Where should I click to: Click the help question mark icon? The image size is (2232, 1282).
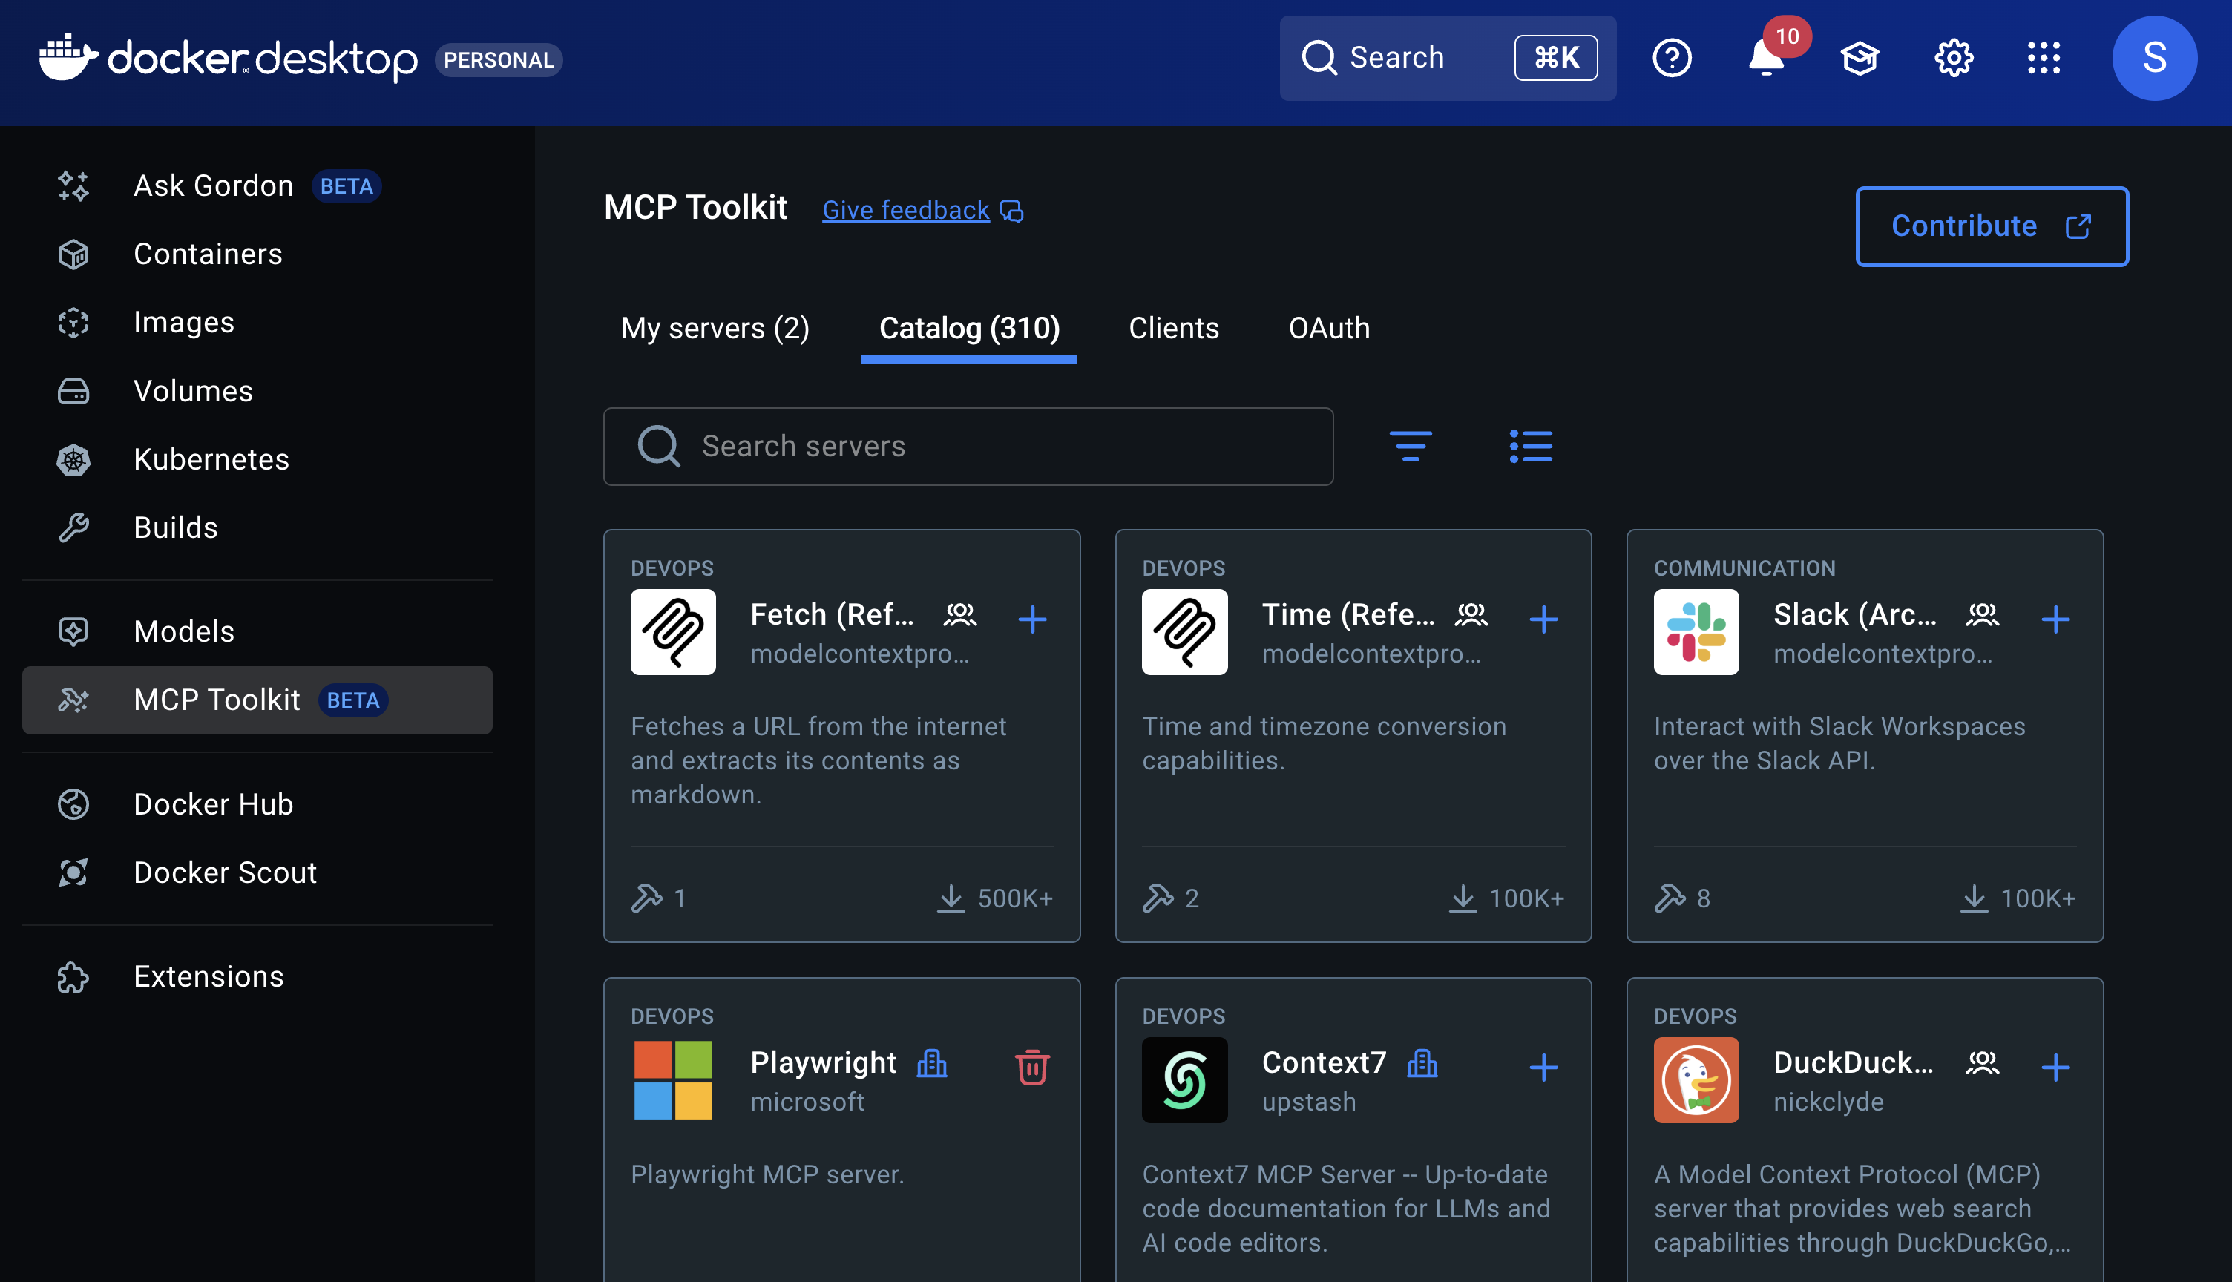click(1671, 58)
